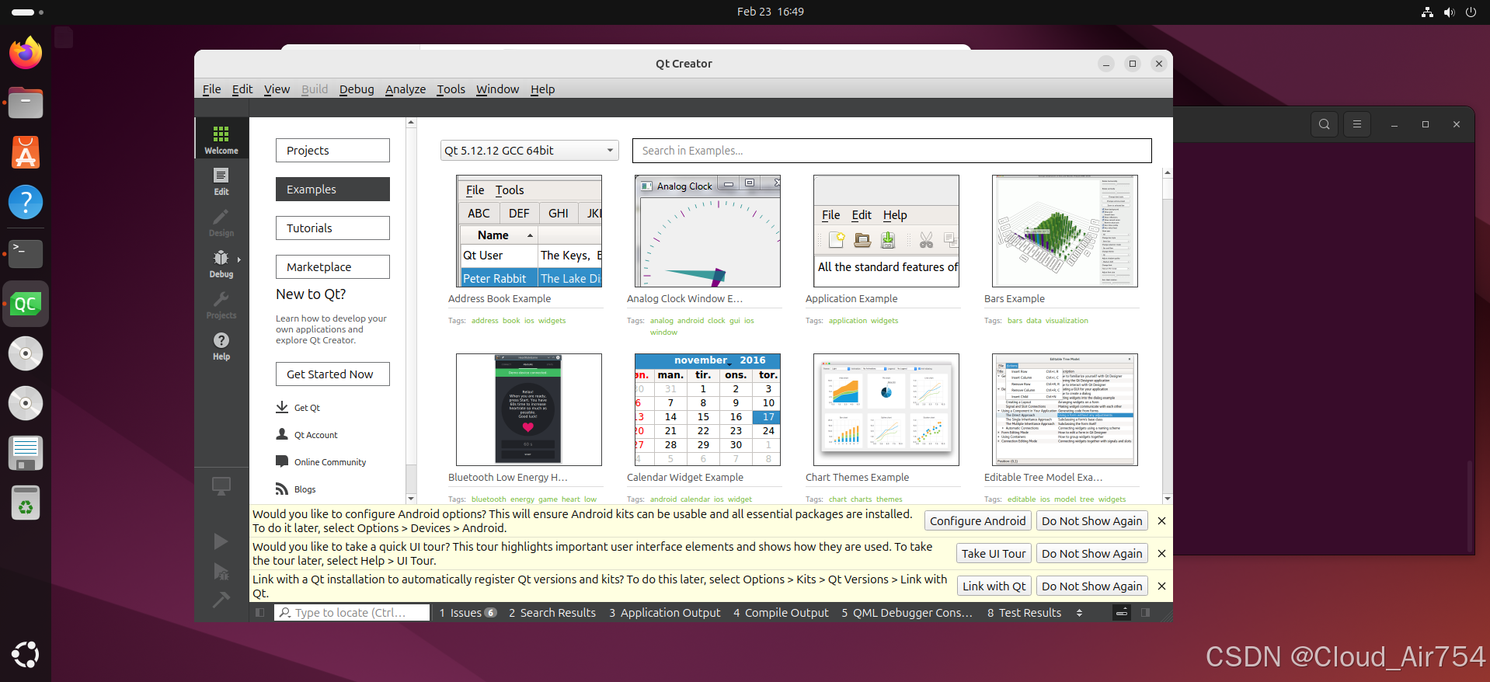
Task: Open Terminal from the dock
Action: pyautogui.click(x=26, y=253)
